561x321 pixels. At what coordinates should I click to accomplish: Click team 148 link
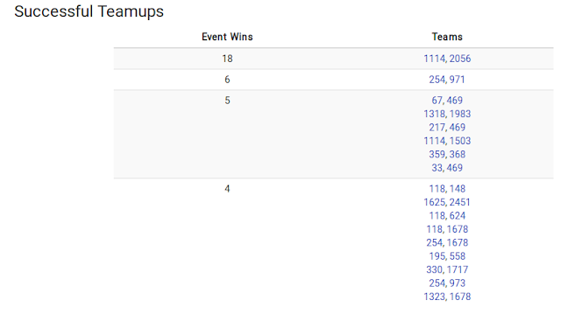tap(458, 189)
